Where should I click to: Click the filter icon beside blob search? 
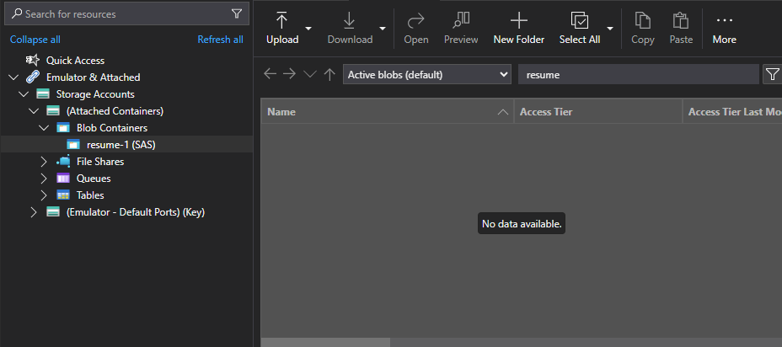[771, 74]
